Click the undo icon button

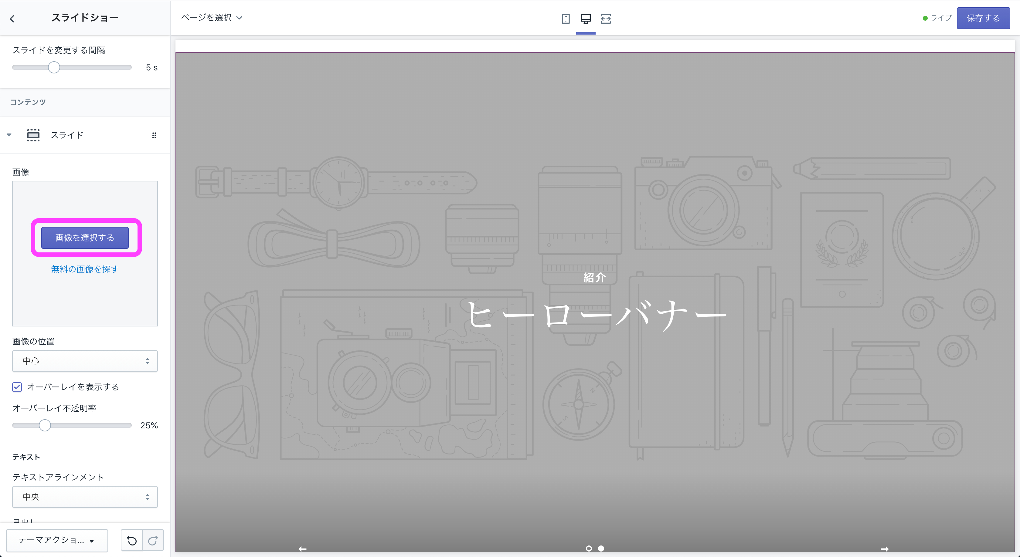pos(132,540)
